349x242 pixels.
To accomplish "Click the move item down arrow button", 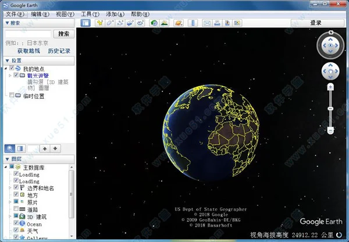I will tap(55, 148).
